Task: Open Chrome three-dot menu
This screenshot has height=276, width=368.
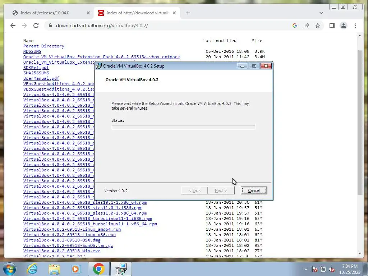Action: click(355, 26)
